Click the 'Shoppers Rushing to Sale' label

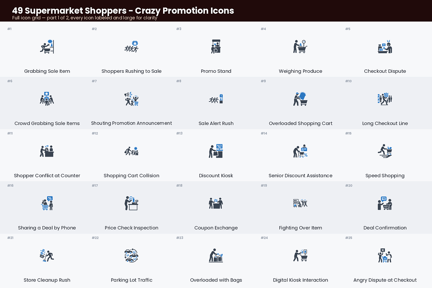(x=131, y=71)
